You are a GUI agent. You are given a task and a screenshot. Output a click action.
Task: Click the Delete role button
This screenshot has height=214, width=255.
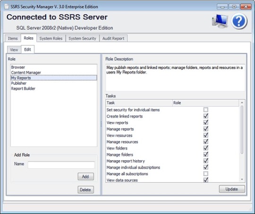[85, 190]
